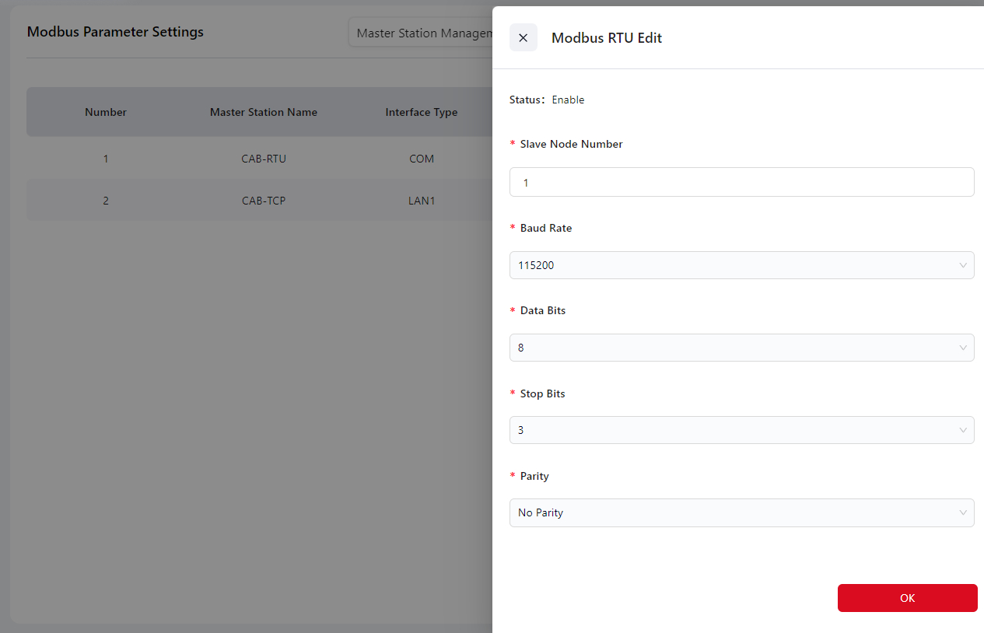984x633 pixels.
Task: Click row number 2 in the table
Action: point(106,201)
